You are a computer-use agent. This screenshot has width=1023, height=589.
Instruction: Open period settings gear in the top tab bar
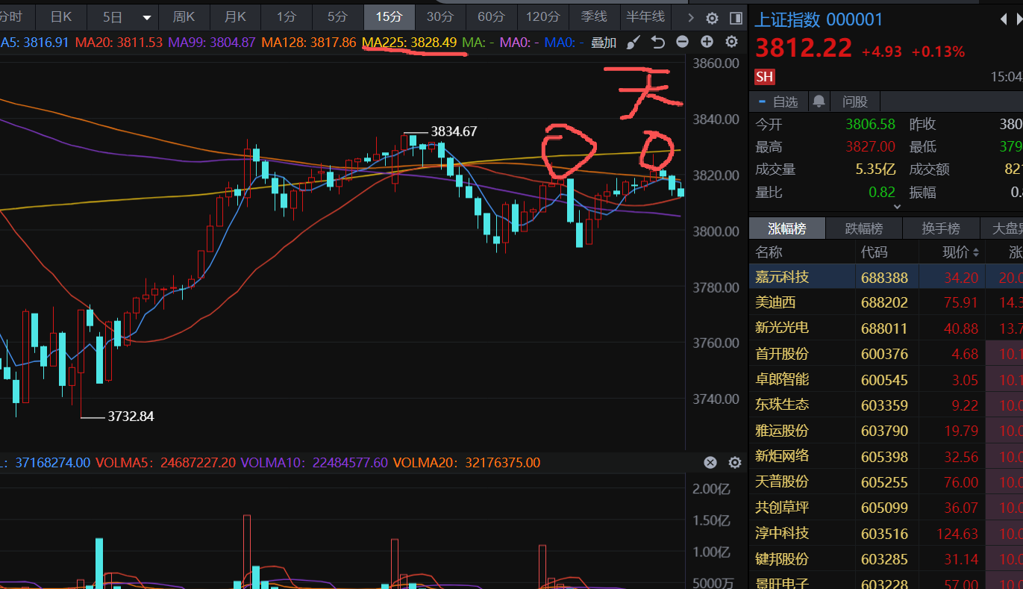click(713, 18)
